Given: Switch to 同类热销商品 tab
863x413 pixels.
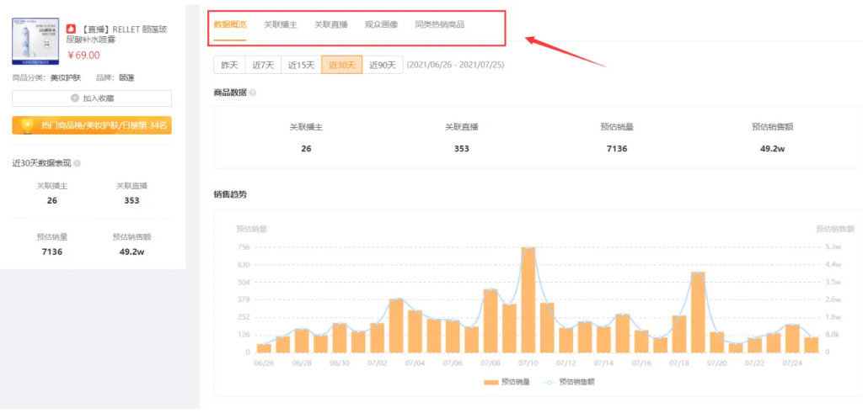Looking at the screenshot, I should (440, 24).
